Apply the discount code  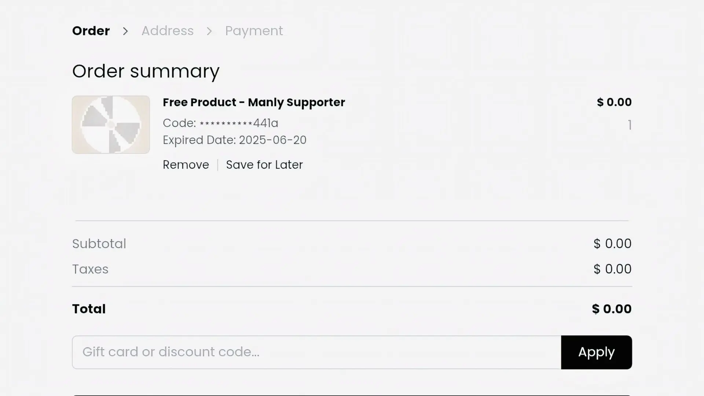(596, 352)
